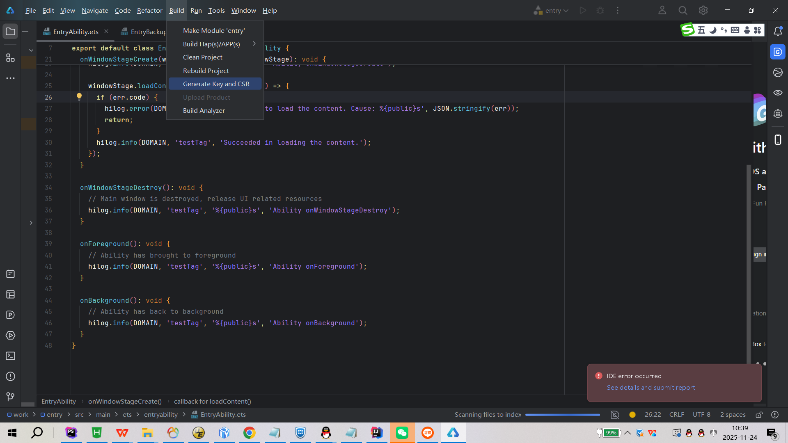Open the version control branch icon
The image size is (788, 443).
pyautogui.click(x=10, y=397)
